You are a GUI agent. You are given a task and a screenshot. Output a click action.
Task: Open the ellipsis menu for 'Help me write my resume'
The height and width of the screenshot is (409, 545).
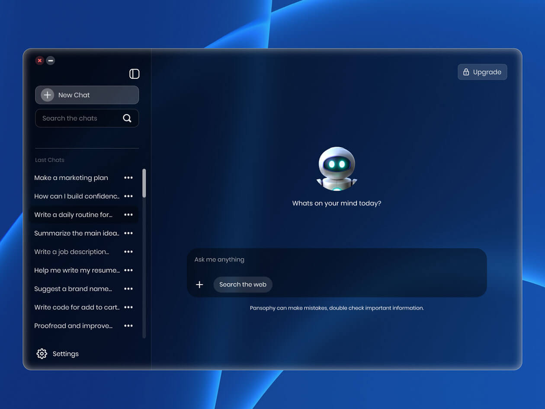click(128, 270)
